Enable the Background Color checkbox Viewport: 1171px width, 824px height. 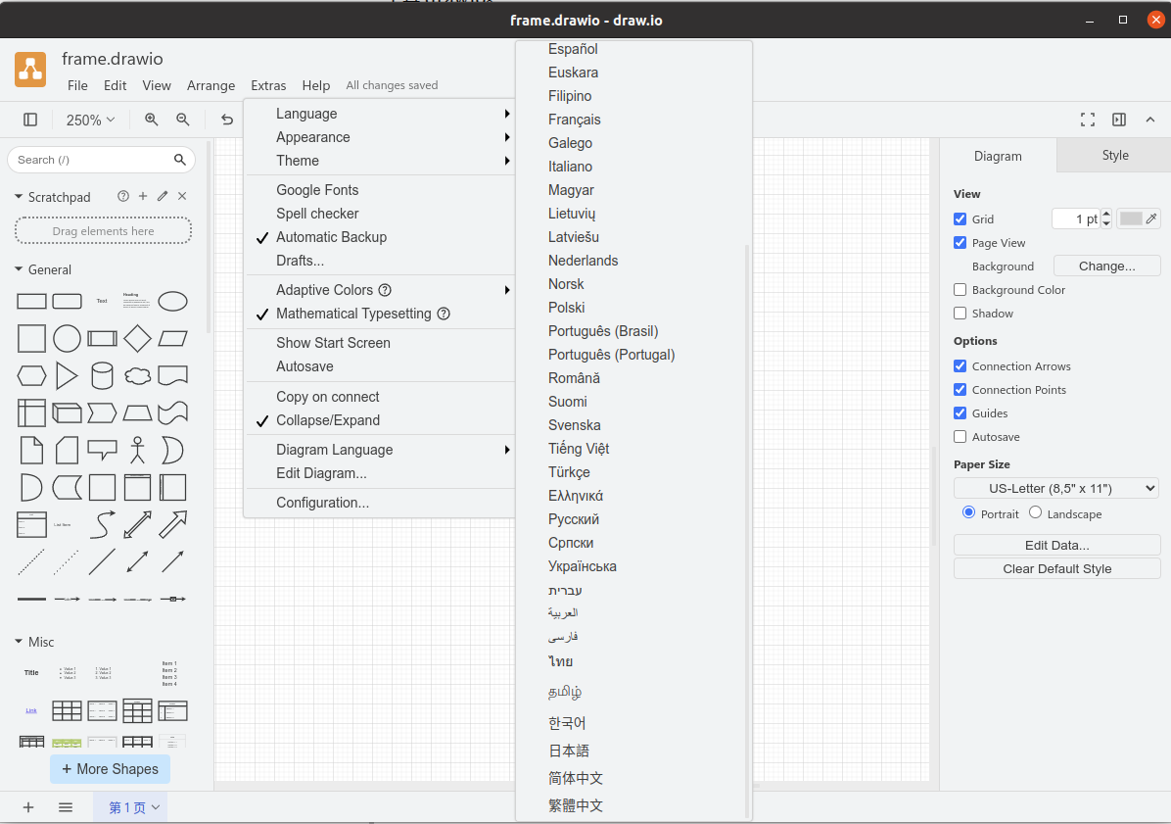tap(960, 290)
